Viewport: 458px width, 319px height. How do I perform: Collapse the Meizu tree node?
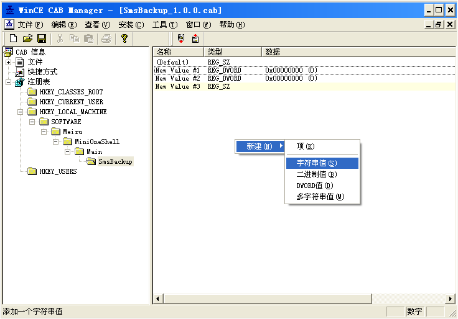[x=44, y=132]
